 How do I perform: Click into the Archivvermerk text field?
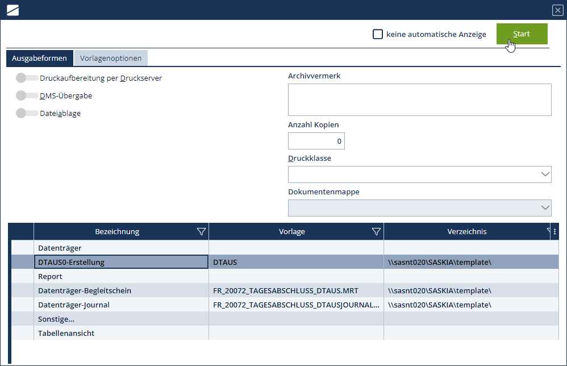pyautogui.click(x=419, y=99)
